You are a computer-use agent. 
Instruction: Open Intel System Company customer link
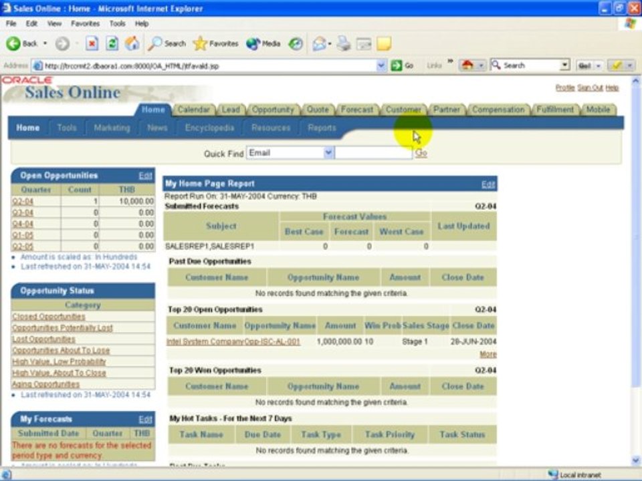(205, 341)
